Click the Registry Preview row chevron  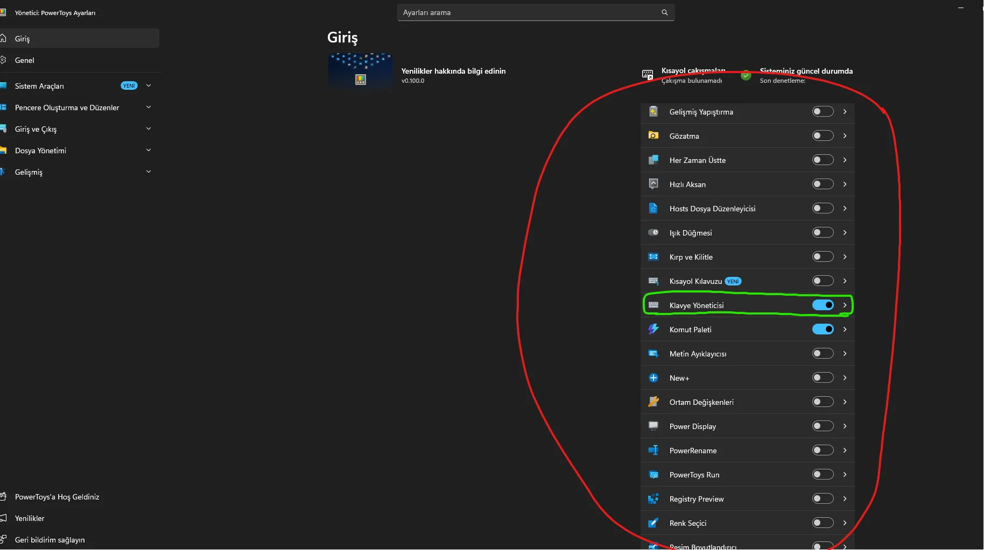tap(845, 498)
